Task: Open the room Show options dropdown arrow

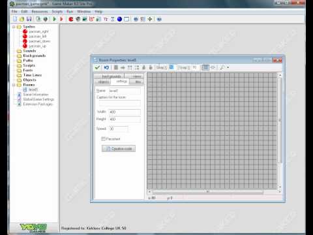Action: pos(228,67)
